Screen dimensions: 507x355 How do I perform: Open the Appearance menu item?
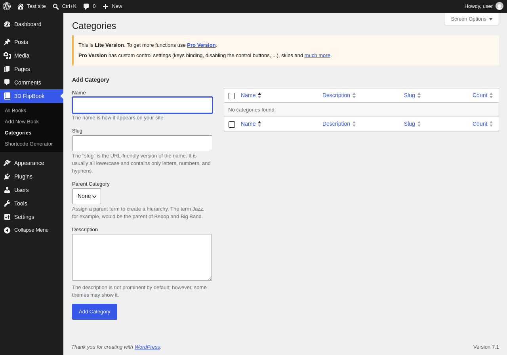pos(32,163)
